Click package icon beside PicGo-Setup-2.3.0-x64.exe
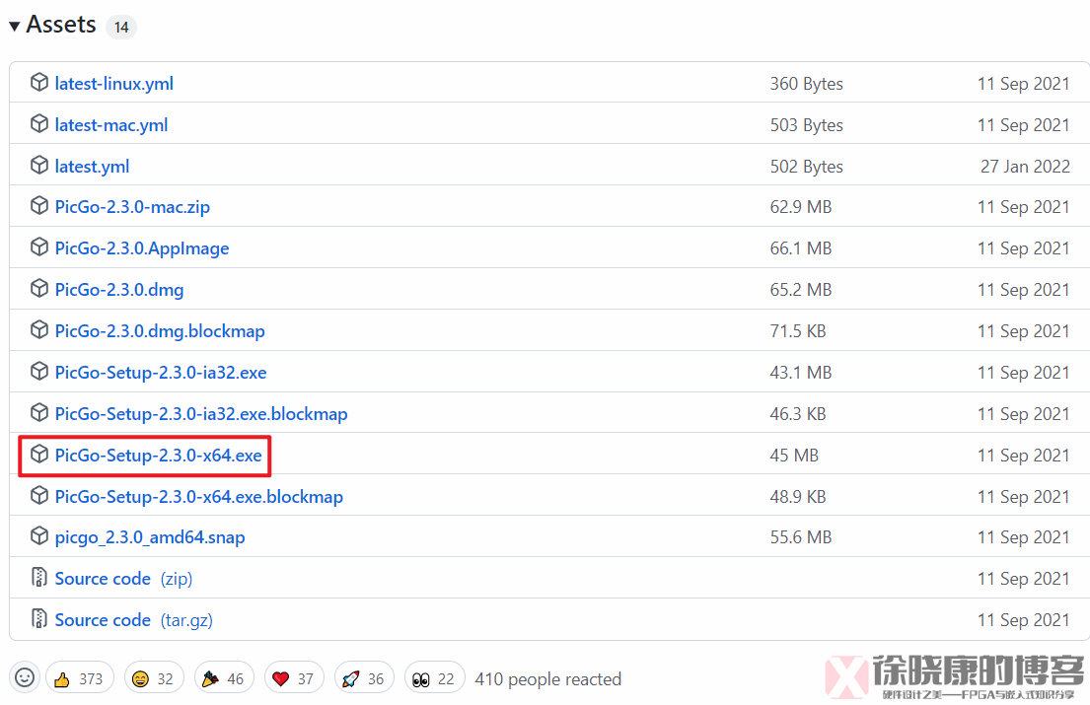Image resolution: width=1090 pixels, height=705 pixels. [x=38, y=455]
